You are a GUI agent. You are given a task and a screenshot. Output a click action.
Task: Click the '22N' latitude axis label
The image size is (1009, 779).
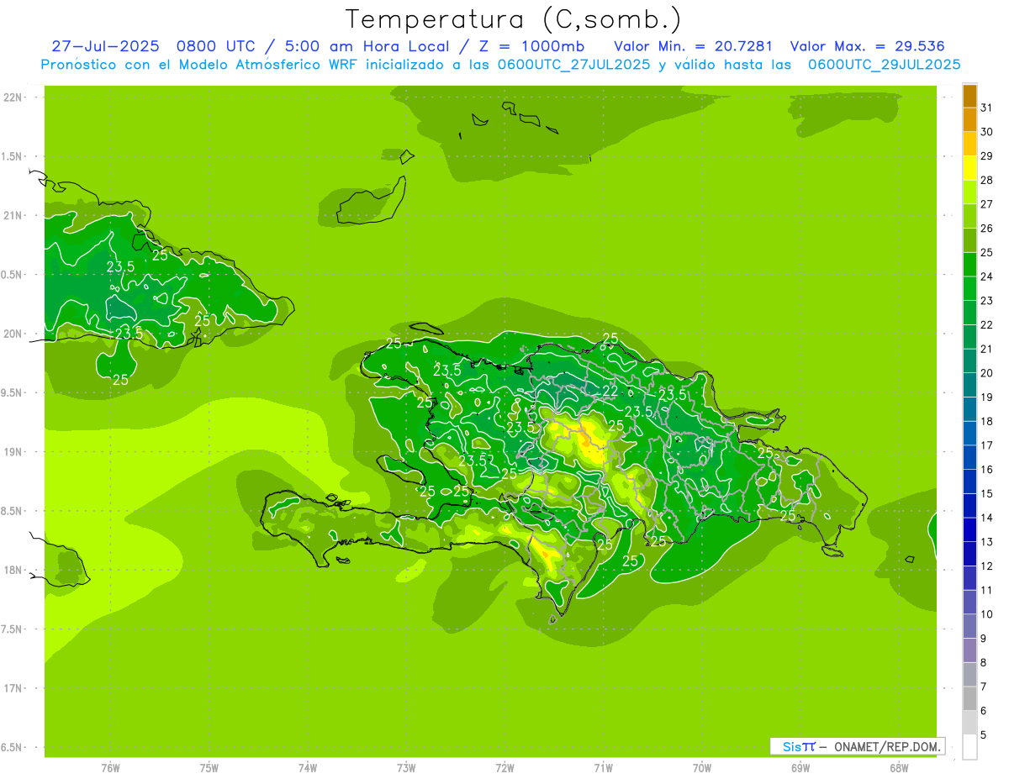point(13,97)
